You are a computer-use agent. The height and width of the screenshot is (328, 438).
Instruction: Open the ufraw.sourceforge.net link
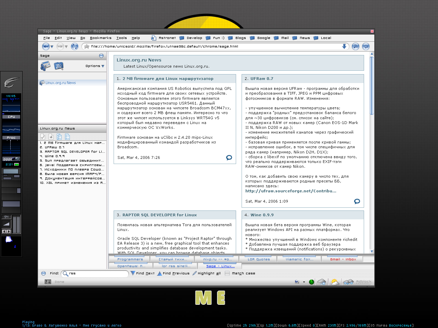coord(291,191)
